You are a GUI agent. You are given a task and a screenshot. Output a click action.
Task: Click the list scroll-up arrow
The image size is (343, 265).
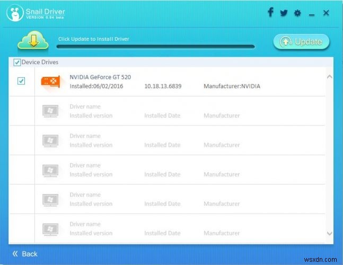(x=330, y=77)
